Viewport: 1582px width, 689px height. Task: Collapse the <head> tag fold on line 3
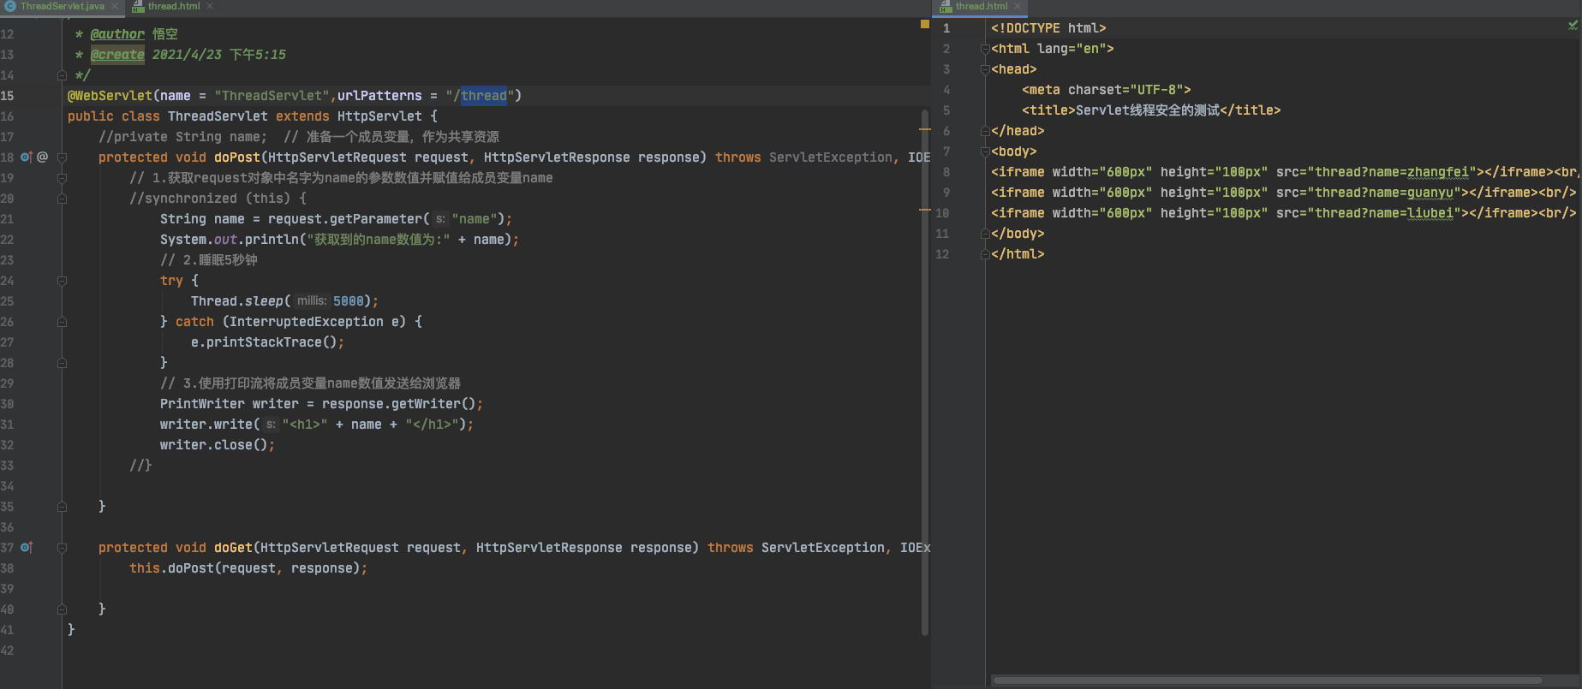tap(985, 69)
